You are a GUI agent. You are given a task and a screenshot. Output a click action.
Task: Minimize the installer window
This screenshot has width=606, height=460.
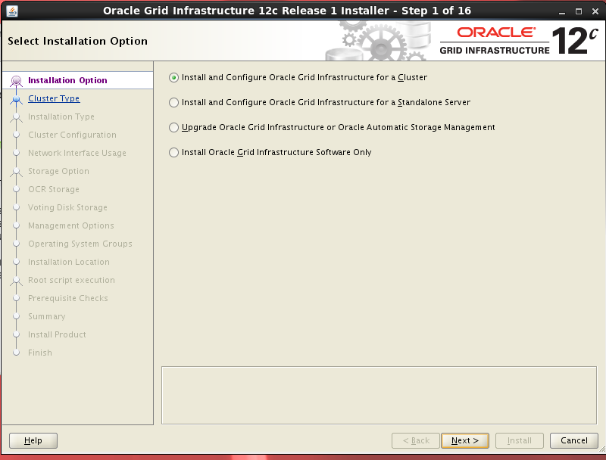click(x=562, y=11)
